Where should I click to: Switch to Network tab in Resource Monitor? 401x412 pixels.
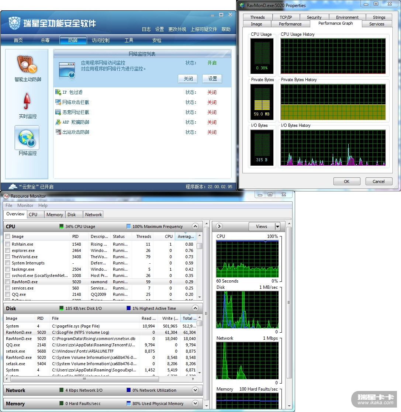click(93, 214)
